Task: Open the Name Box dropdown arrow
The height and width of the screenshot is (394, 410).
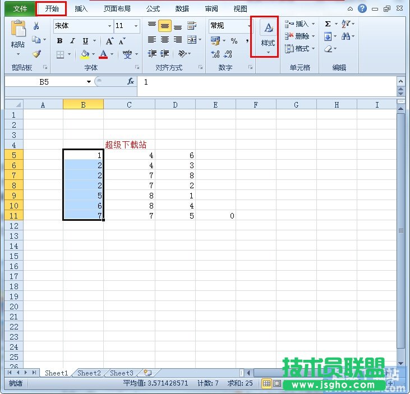Action: point(89,82)
